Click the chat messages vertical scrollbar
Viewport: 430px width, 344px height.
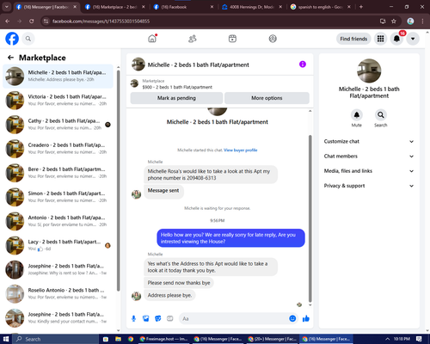[310, 218]
